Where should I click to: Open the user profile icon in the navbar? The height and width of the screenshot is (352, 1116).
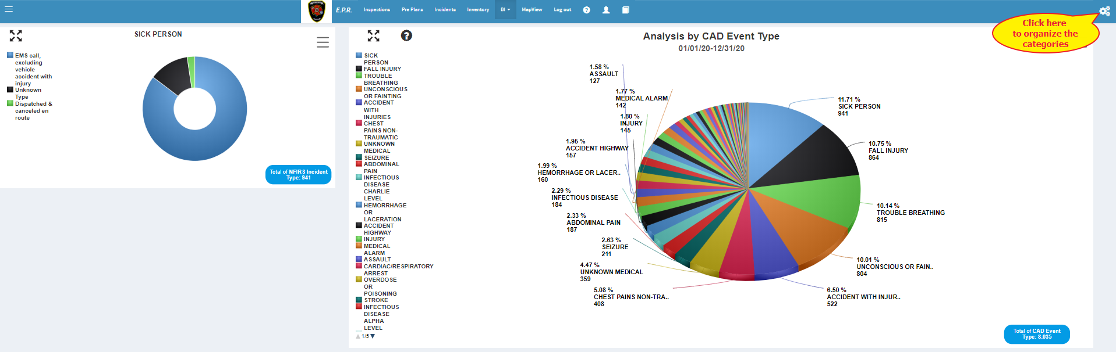pos(606,10)
